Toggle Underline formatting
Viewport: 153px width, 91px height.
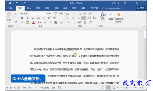coord(33,18)
